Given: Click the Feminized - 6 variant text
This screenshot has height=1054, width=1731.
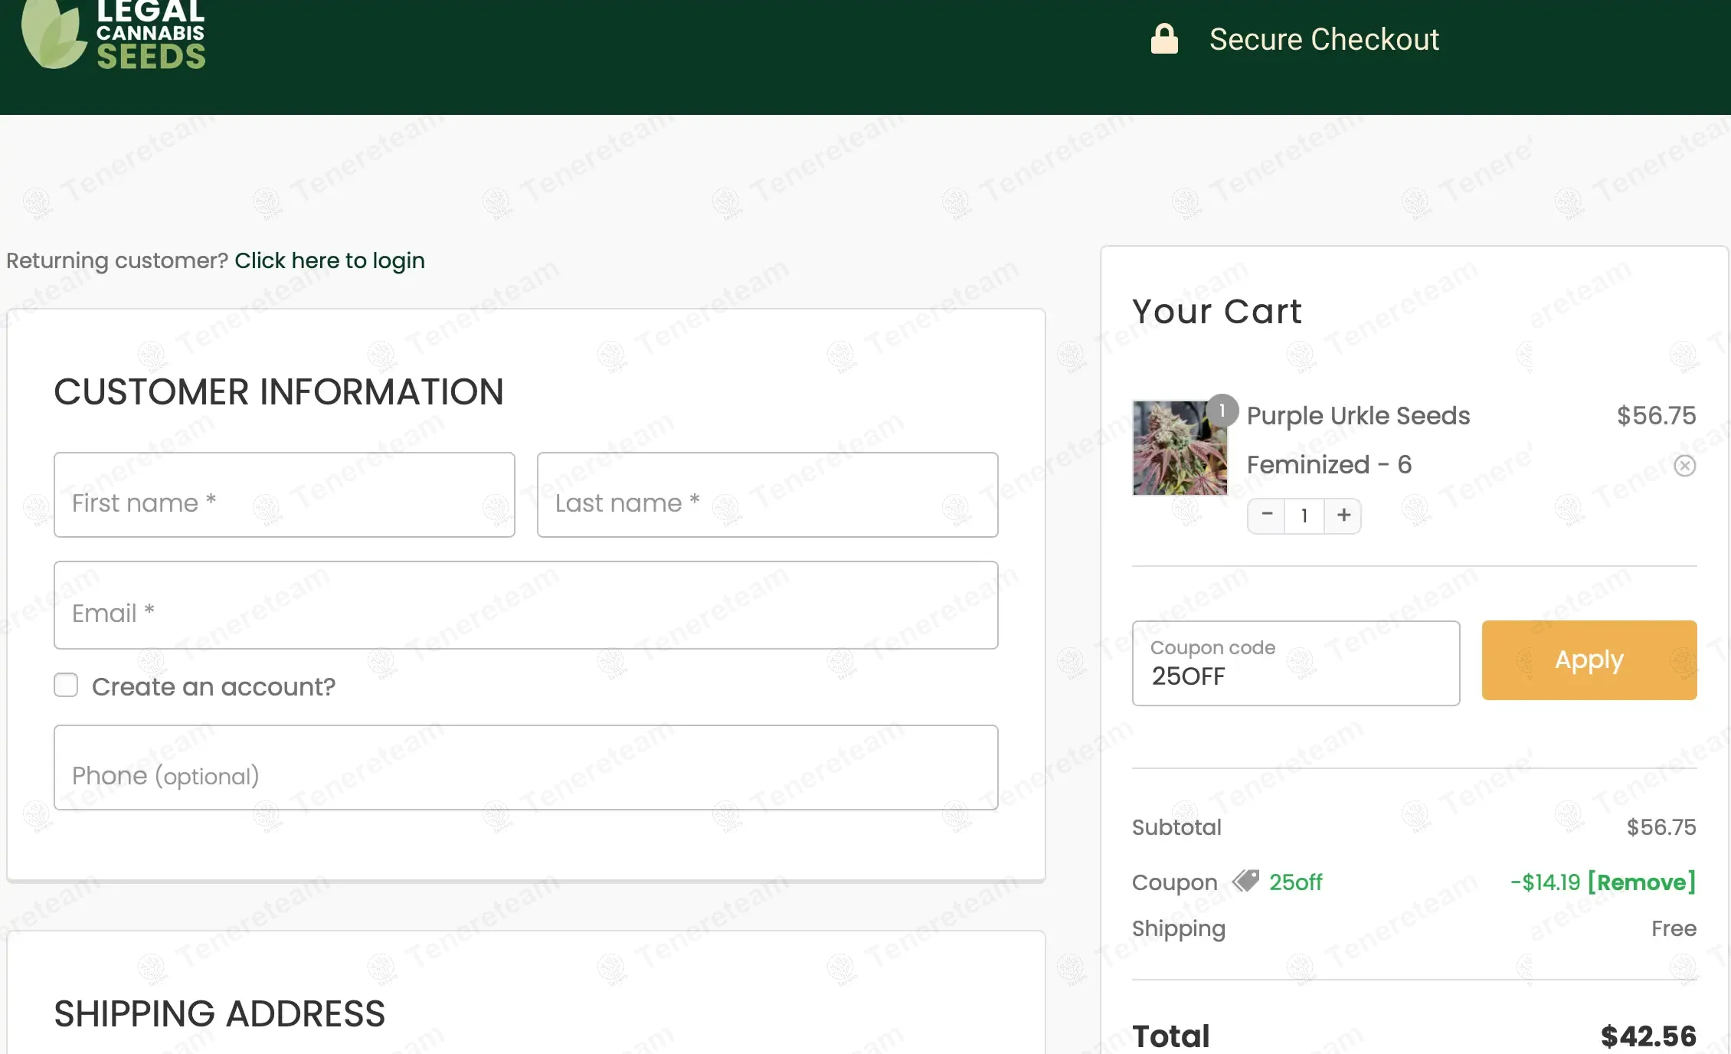Looking at the screenshot, I should [x=1329, y=464].
